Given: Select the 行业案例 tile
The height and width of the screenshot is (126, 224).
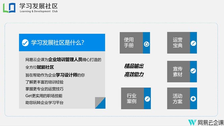Looking at the screenshot, I should [x=136, y=98].
